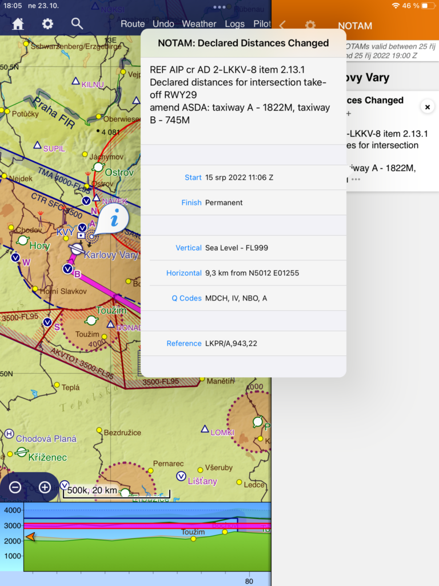Tap the orange aircraft marker in profile view
The image size is (439, 586).
coord(30,537)
